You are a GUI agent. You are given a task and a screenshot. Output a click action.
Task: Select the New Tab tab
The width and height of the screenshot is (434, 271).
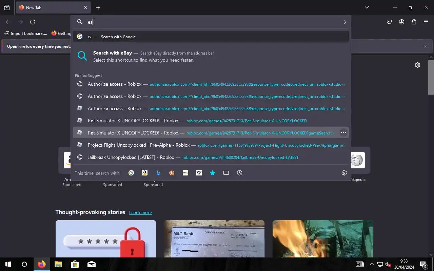coord(53,7)
